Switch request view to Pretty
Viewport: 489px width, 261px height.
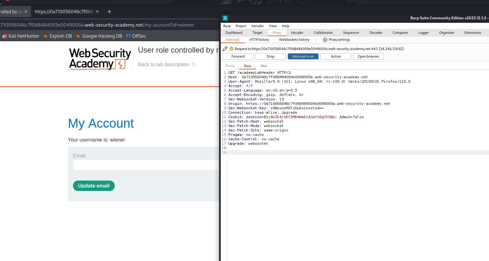(230, 66)
